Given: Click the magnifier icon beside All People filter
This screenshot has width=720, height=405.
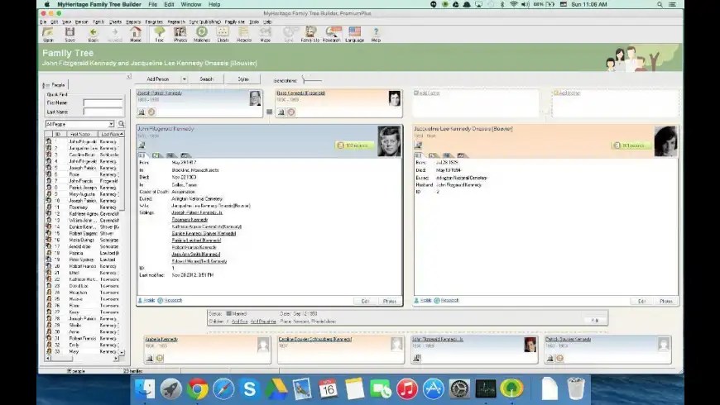Looking at the screenshot, I should [121, 124].
